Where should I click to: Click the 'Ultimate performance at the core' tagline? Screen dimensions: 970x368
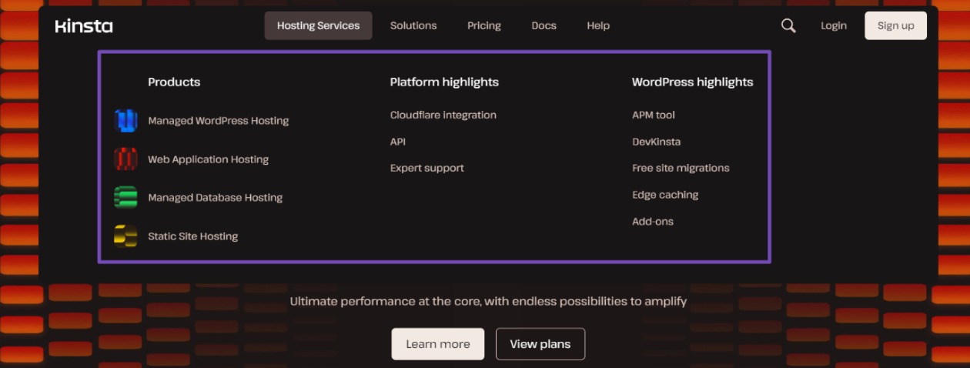(x=488, y=301)
